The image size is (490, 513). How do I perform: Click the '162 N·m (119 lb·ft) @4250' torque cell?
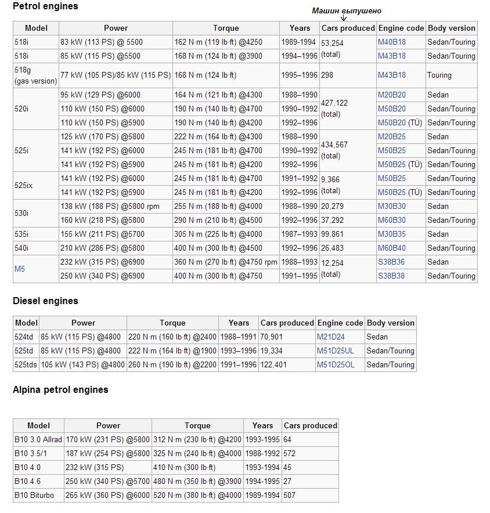pos(226,42)
